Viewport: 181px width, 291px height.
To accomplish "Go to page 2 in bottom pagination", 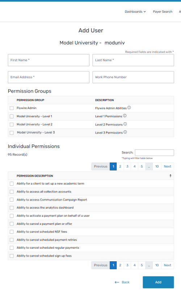I will (120, 265).
